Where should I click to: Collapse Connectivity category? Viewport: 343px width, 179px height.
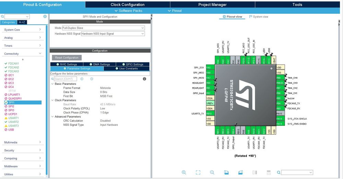[23, 54]
